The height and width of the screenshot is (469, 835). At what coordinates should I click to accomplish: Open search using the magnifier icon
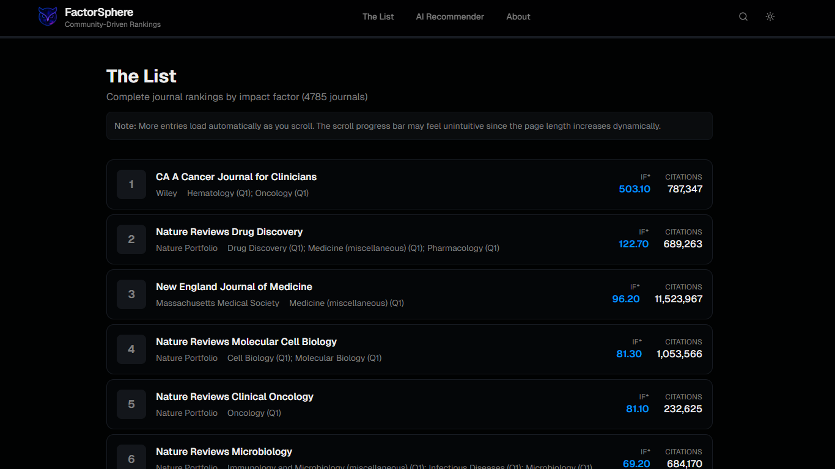tap(743, 16)
